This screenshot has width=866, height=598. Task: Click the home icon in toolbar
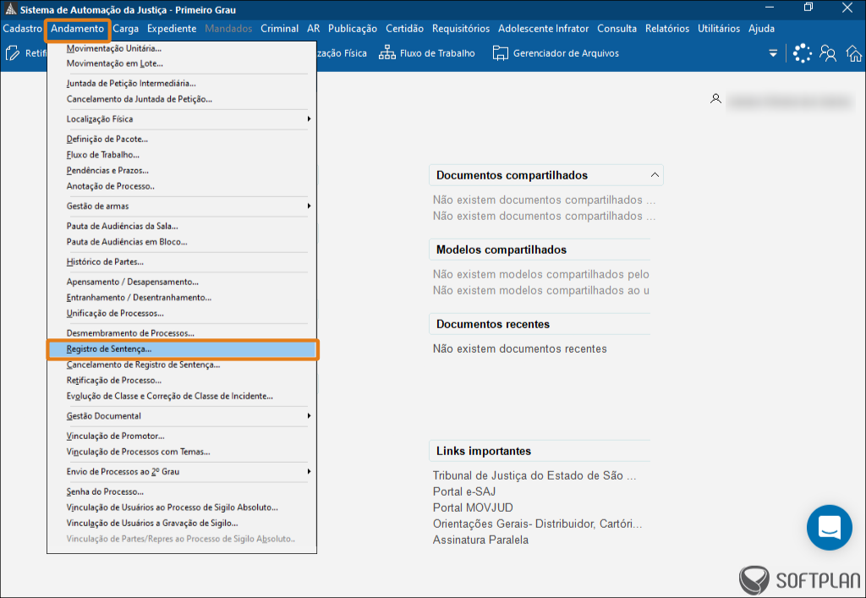(x=854, y=53)
